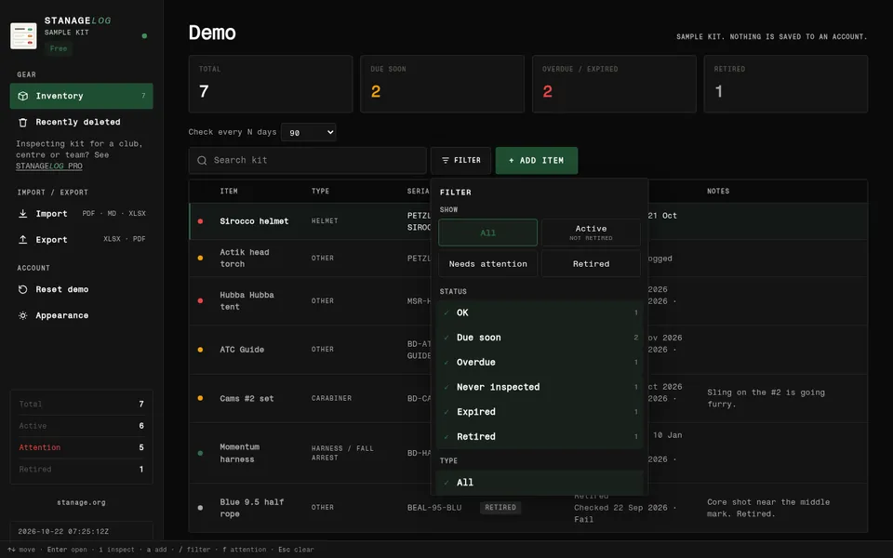
Task: Click the filter lines icon on the Filter button
Action: (446, 161)
